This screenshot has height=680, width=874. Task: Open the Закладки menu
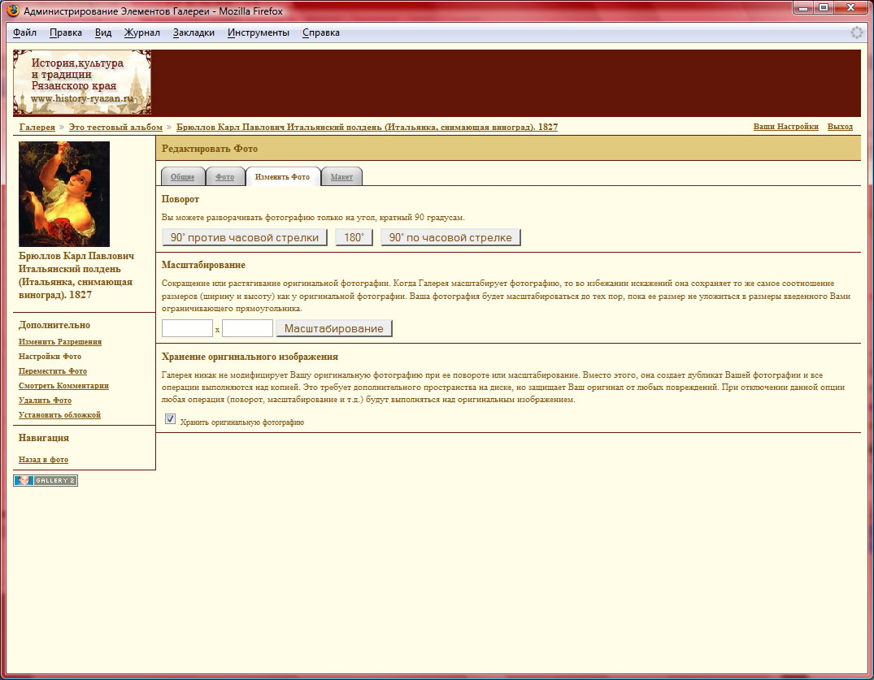[x=193, y=32]
